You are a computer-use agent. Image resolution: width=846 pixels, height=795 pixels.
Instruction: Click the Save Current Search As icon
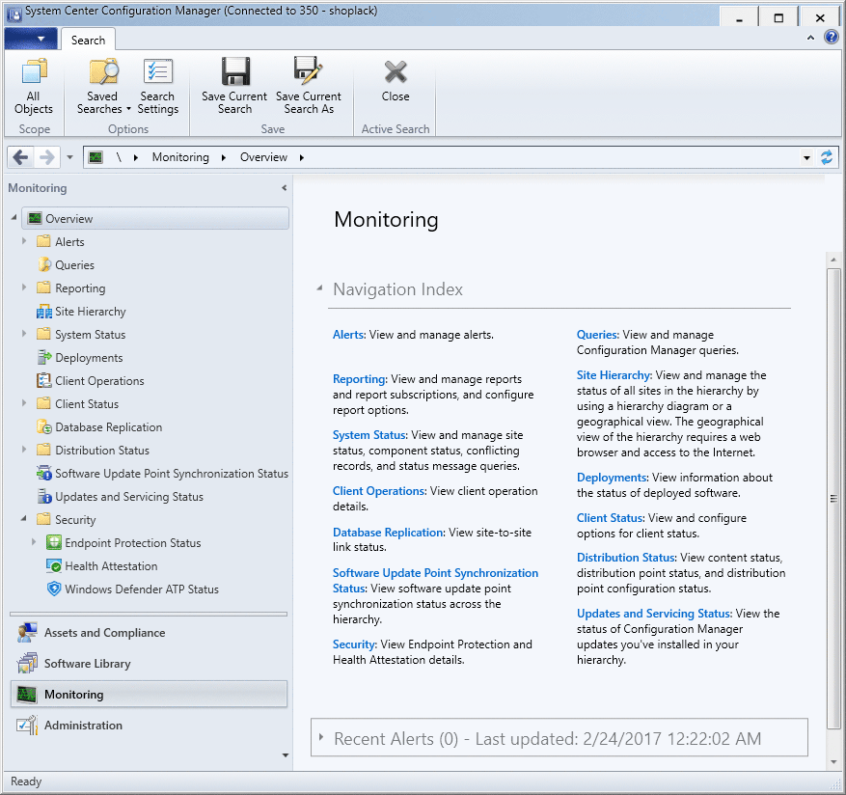308,72
